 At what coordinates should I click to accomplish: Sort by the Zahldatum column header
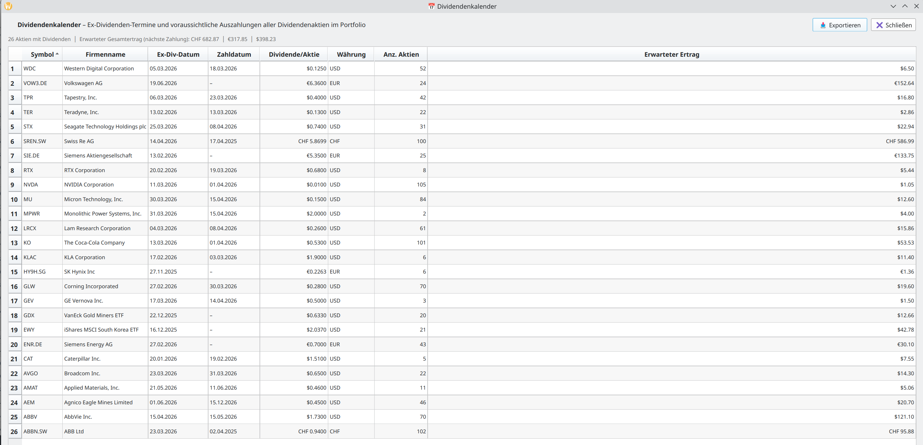(x=234, y=54)
